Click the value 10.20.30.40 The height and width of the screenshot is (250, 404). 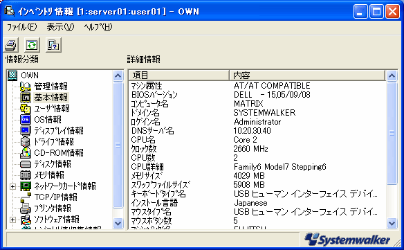252,131
